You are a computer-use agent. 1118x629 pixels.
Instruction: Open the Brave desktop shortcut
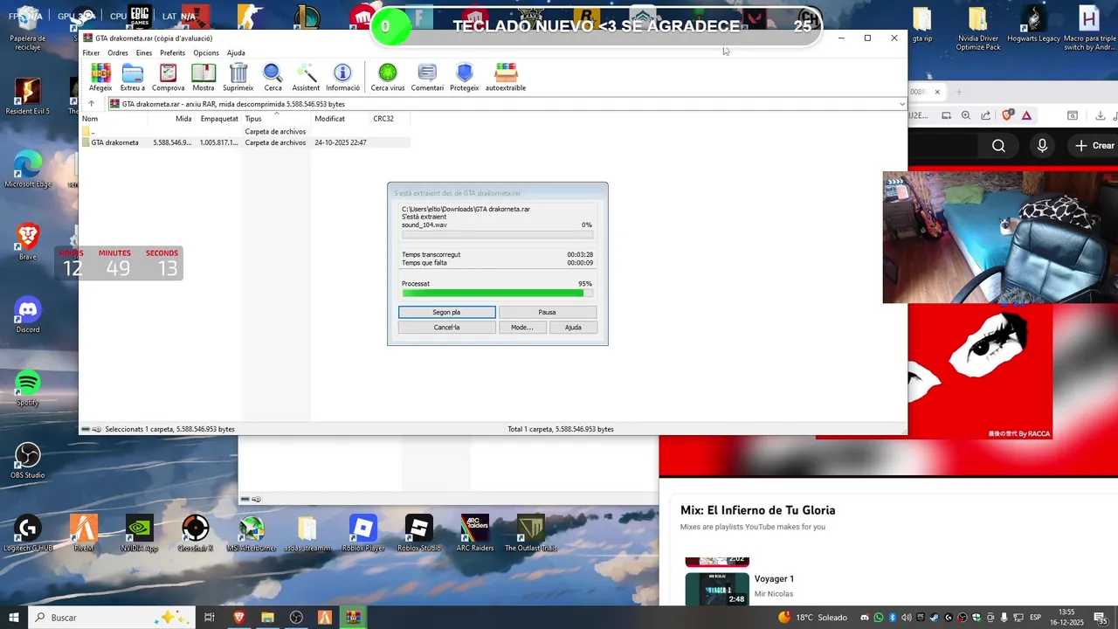point(28,241)
